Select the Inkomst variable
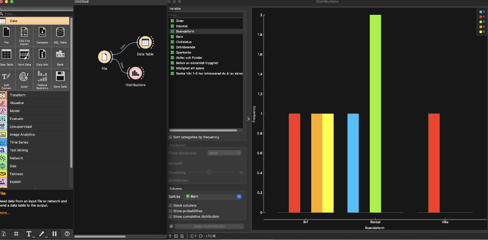Viewport: 488px width, 240px height. 206,26
